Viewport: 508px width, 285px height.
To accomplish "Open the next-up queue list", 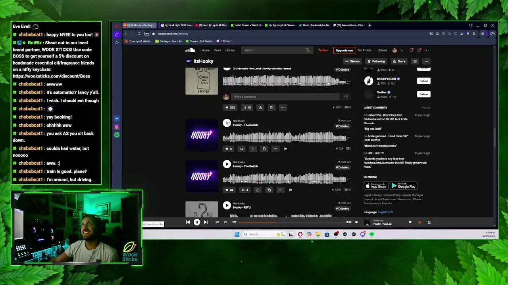I will [429, 222].
